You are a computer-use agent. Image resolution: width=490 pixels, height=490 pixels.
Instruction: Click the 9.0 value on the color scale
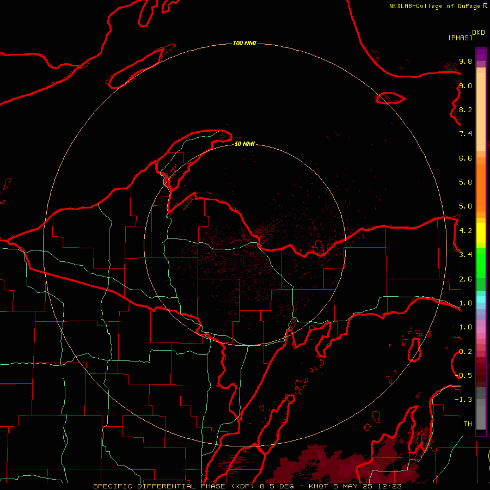click(x=465, y=85)
